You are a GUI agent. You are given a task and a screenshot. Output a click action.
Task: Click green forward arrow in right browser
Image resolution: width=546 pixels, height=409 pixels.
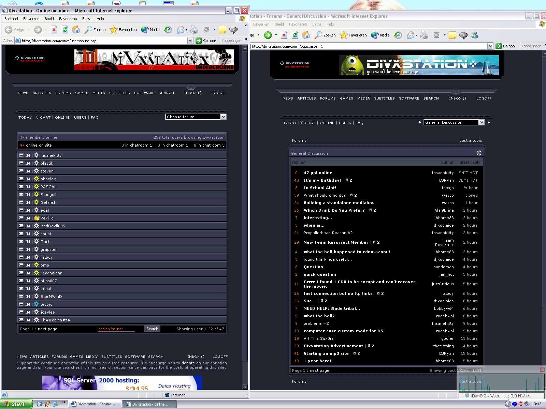pyautogui.click(x=268, y=35)
